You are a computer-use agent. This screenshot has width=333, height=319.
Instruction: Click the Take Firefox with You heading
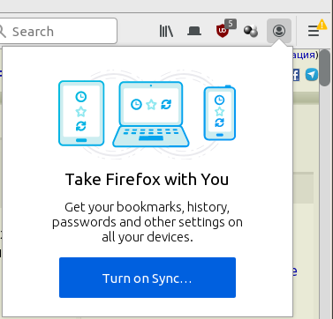pyautogui.click(x=147, y=179)
